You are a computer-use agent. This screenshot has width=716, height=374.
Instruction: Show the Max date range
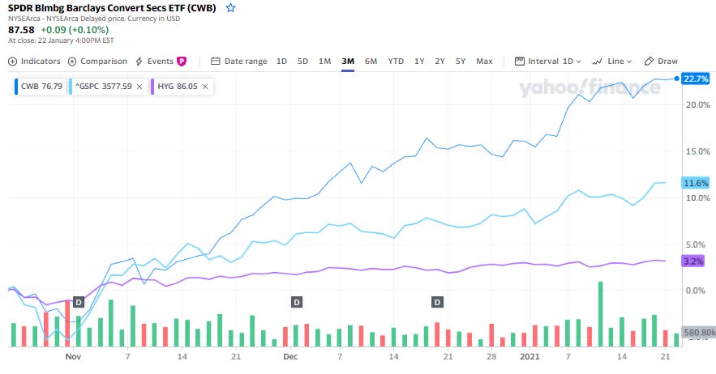(x=484, y=61)
